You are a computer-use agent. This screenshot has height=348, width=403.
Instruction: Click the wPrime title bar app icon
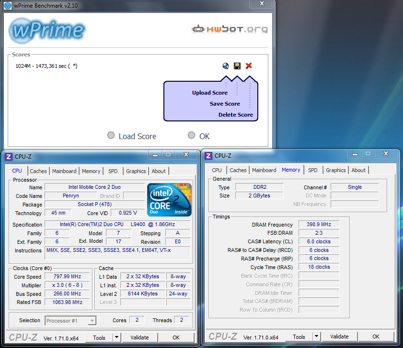[8, 5]
